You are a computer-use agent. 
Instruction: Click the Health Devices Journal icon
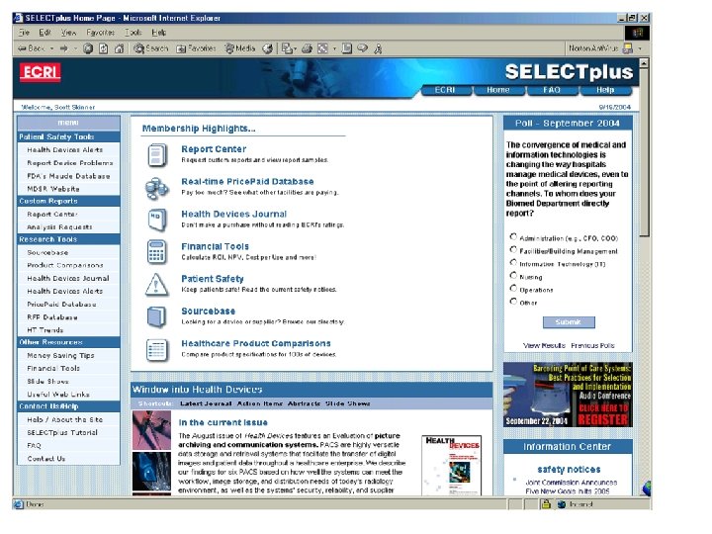pyautogui.click(x=157, y=220)
